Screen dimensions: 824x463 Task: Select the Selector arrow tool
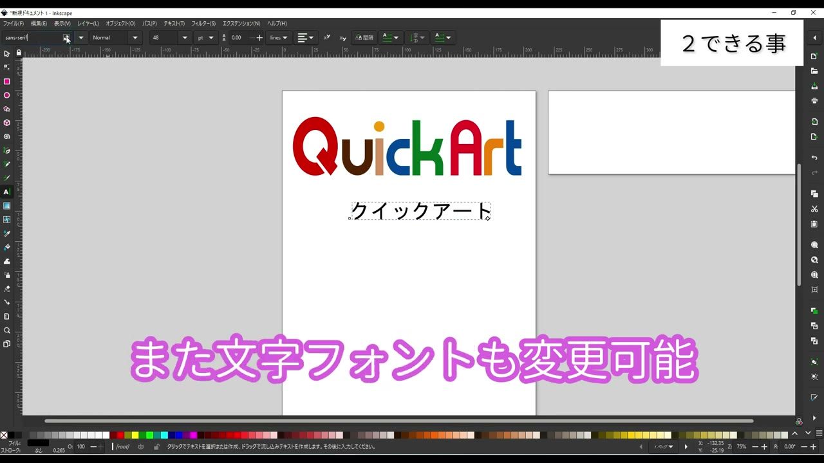pyautogui.click(x=6, y=54)
